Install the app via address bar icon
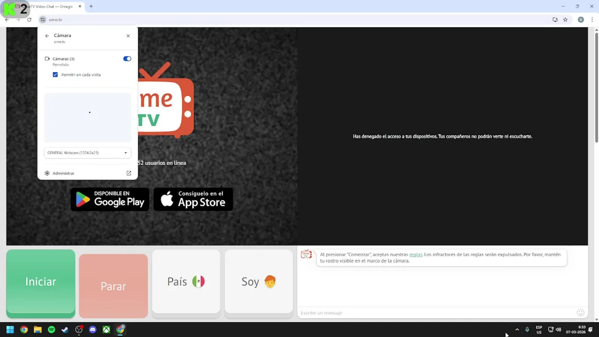Viewport: 599px width, 337px height. coord(555,20)
